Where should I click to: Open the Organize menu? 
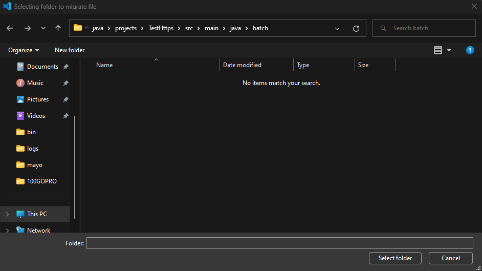click(24, 50)
